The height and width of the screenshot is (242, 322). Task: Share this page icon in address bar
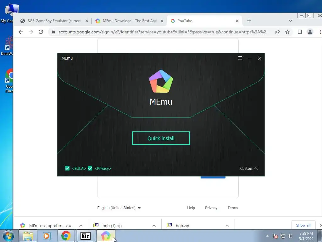pyautogui.click(x=277, y=32)
